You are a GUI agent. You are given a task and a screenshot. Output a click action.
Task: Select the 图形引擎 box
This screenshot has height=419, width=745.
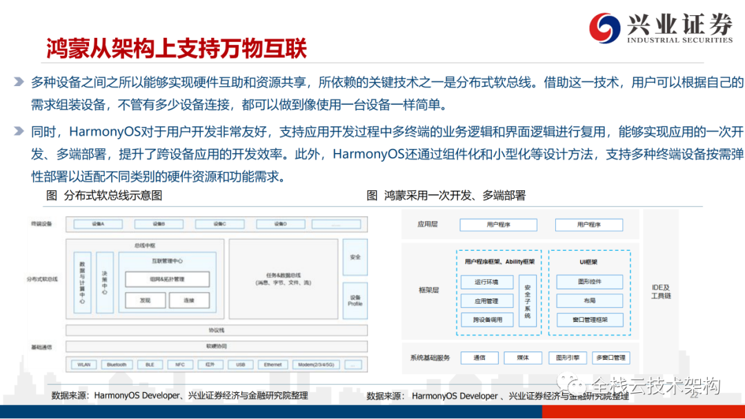tap(567, 357)
